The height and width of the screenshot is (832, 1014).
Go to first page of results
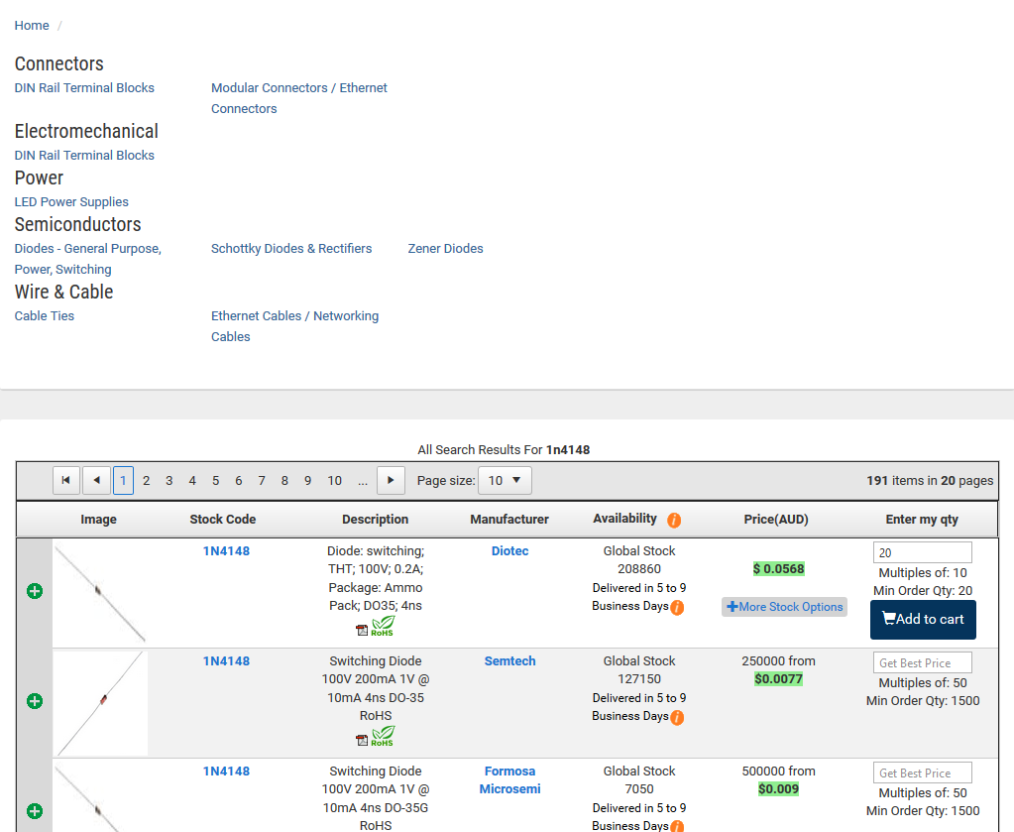pyautogui.click(x=65, y=481)
